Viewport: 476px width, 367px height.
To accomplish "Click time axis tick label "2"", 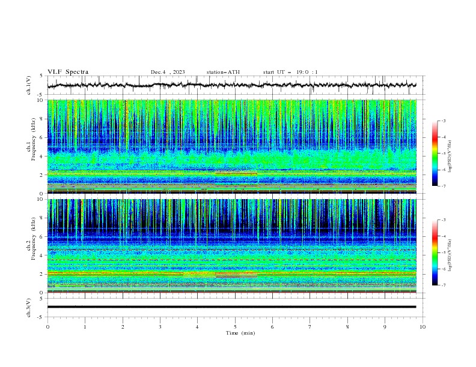I will point(123,327).
